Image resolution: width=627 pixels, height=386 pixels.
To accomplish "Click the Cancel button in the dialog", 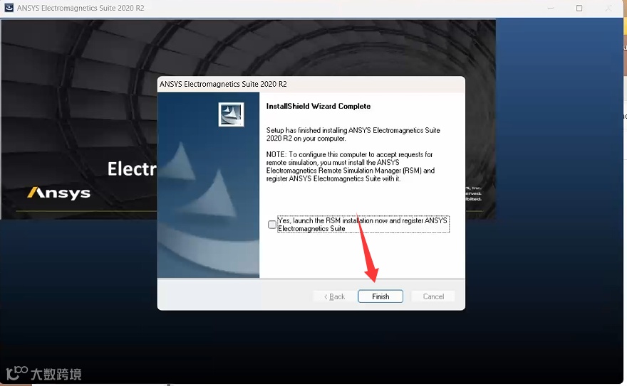I will (x=433, y=296).
